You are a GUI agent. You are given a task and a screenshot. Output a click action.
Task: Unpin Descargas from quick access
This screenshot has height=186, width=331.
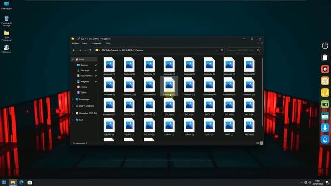(96, 70)
